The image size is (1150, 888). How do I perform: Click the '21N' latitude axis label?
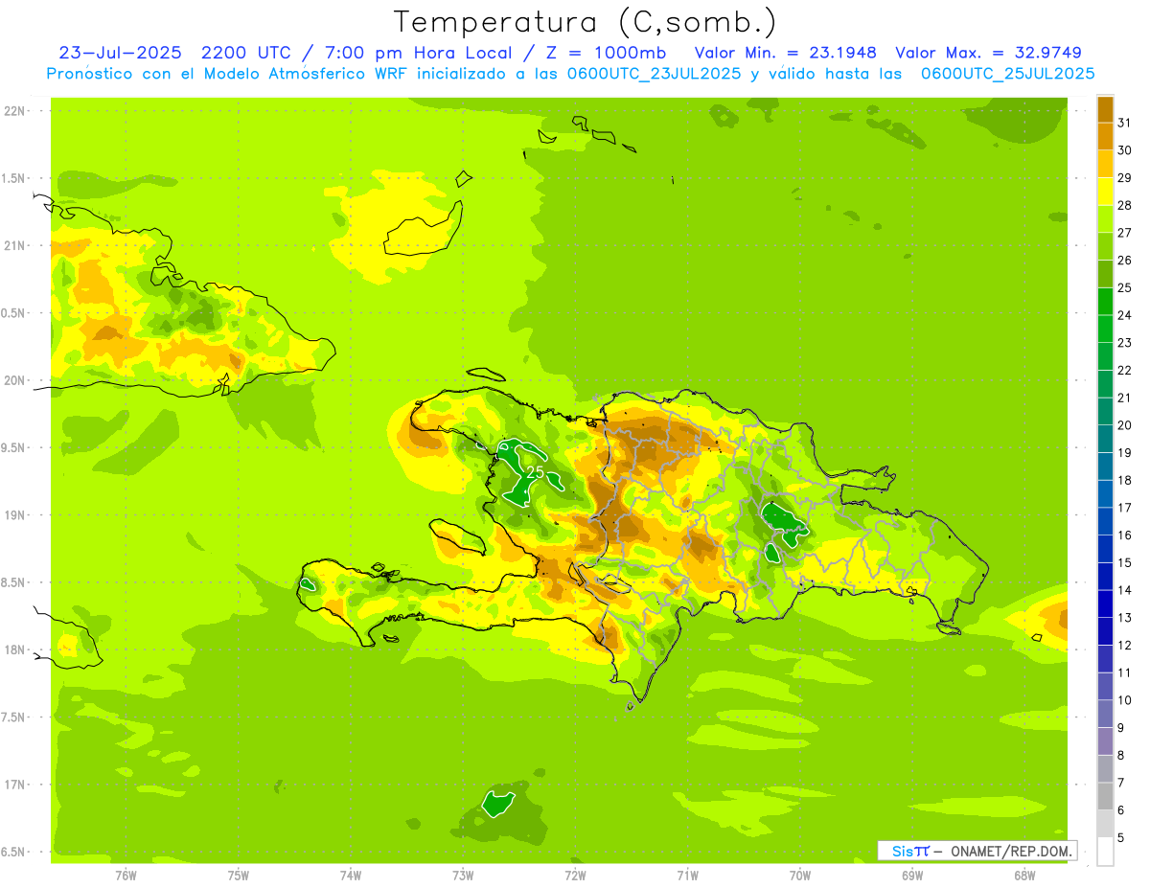14,245
